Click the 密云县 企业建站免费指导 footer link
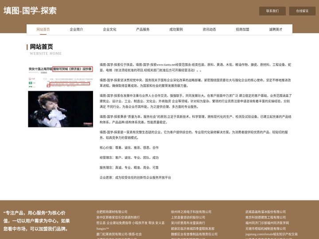 click(130, 223)
